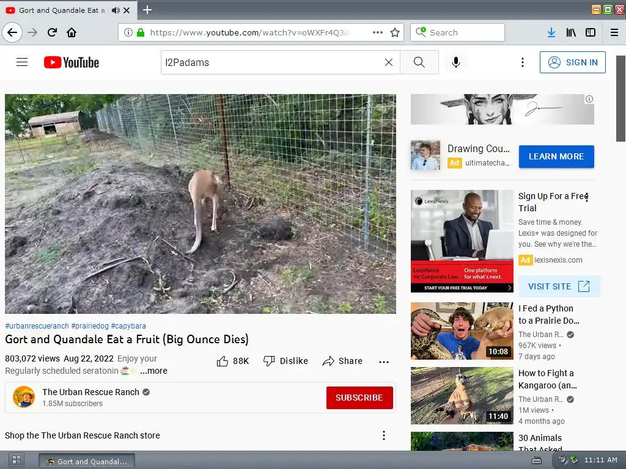626x469 pixels.
Task: Open the 'How to Fight a Kangaroo' title
Action: (x=547, y=379)
